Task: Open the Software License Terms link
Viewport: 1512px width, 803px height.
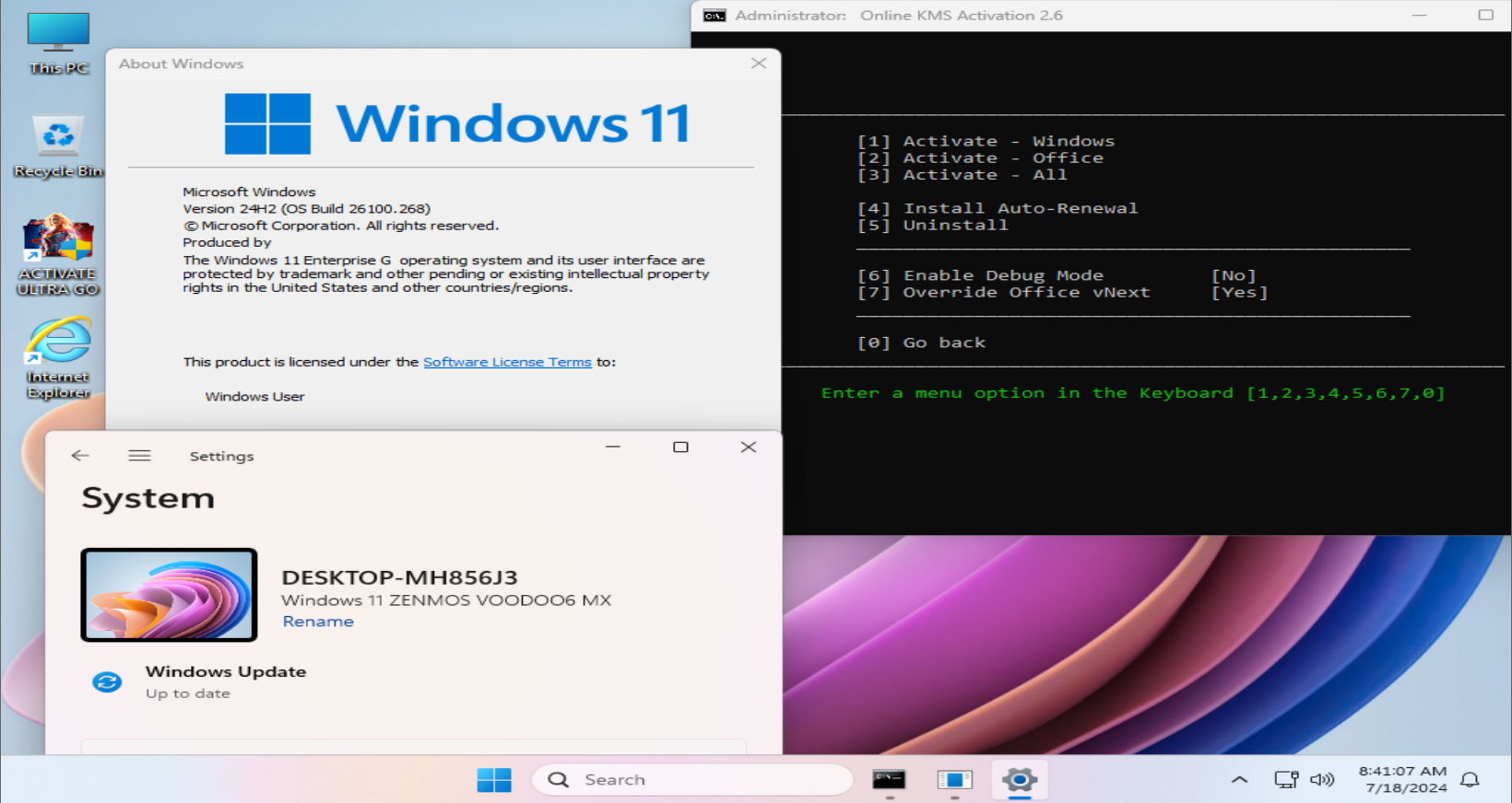Action: [x=507, y=362]
